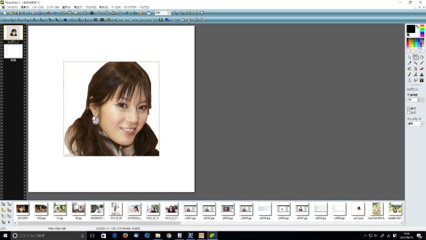Toggle the ロック lock checkbox
Image resolution: width=426 pixels, height=240 pixels.
(x=408, y=113)
